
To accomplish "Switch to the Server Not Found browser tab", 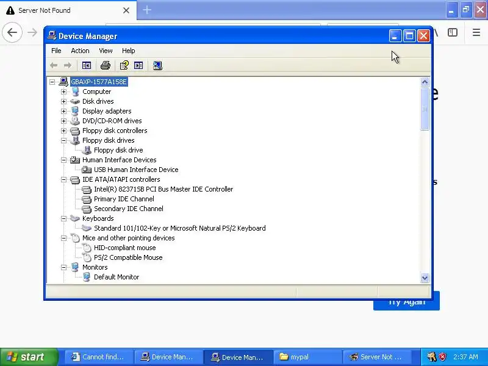I will click(68, 10).
